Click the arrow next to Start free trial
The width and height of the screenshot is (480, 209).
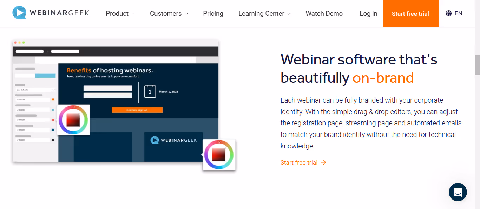[323, 162]
